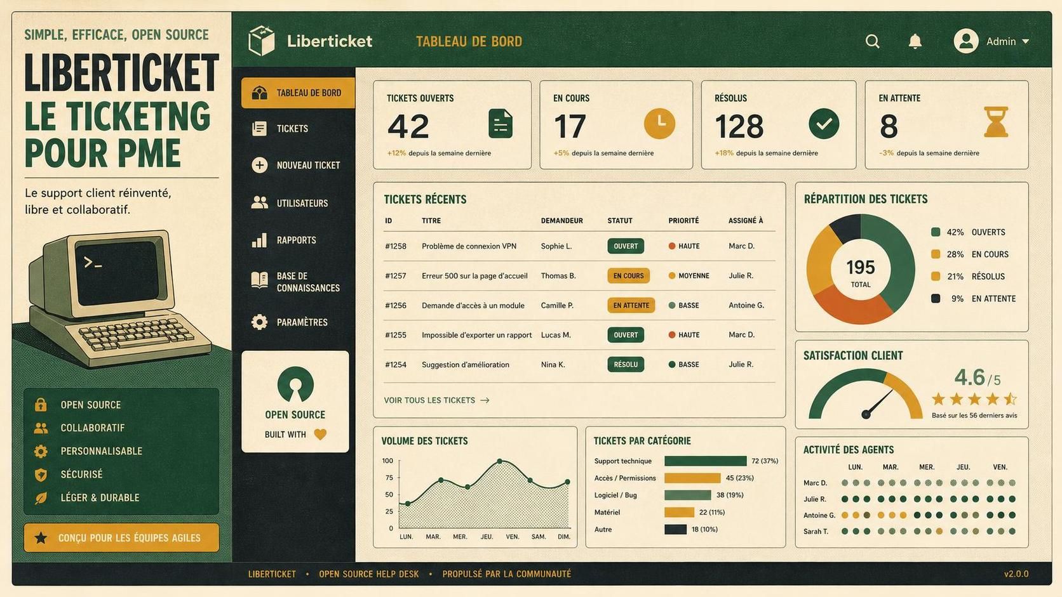
Task: Click version v2.0.0 in footer
Action: (x=1016, y=574)
